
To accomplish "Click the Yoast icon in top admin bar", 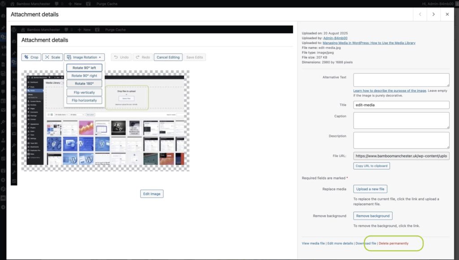I will [x=88, y=4].
